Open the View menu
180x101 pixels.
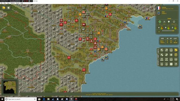point(8,3)
